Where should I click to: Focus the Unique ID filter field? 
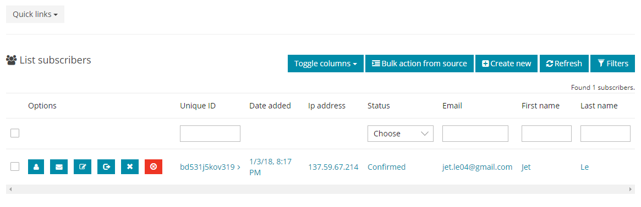[x=210, y=134]
